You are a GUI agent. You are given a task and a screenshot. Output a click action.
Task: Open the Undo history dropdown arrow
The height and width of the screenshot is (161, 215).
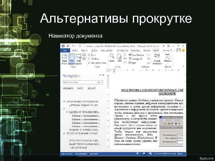[x=76, y=46]
